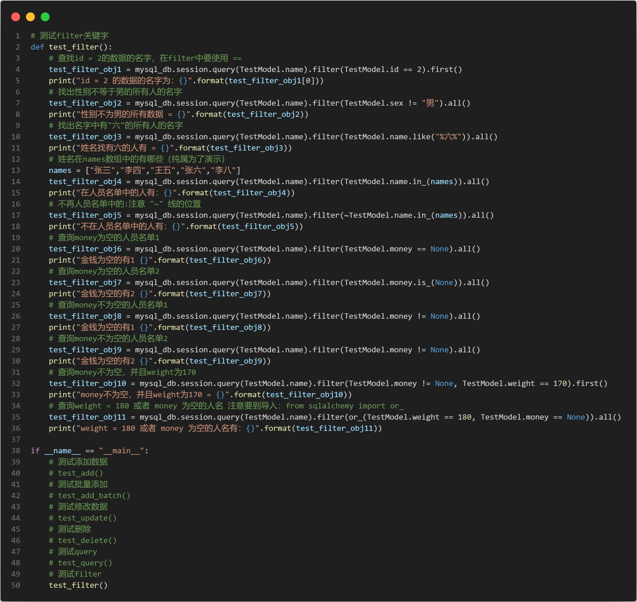Click the commented test_update() line
Screen dimensions: 637x602
[x=83, y=518]
